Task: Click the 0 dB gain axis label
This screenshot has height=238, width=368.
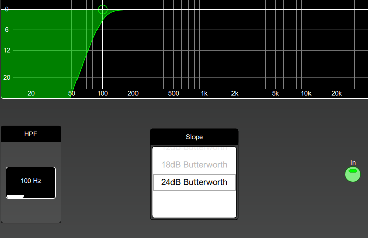Action: (x=7, y=9)
